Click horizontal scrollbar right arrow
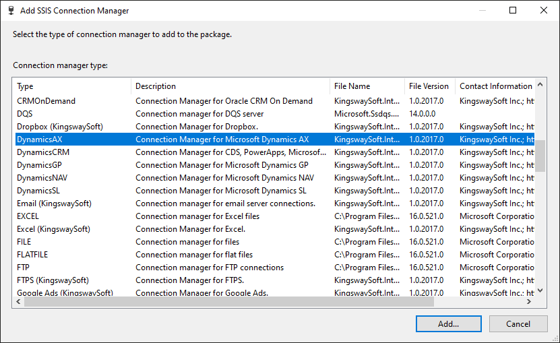Viewport: 560px width, 343px height. [x=529, y=301]
